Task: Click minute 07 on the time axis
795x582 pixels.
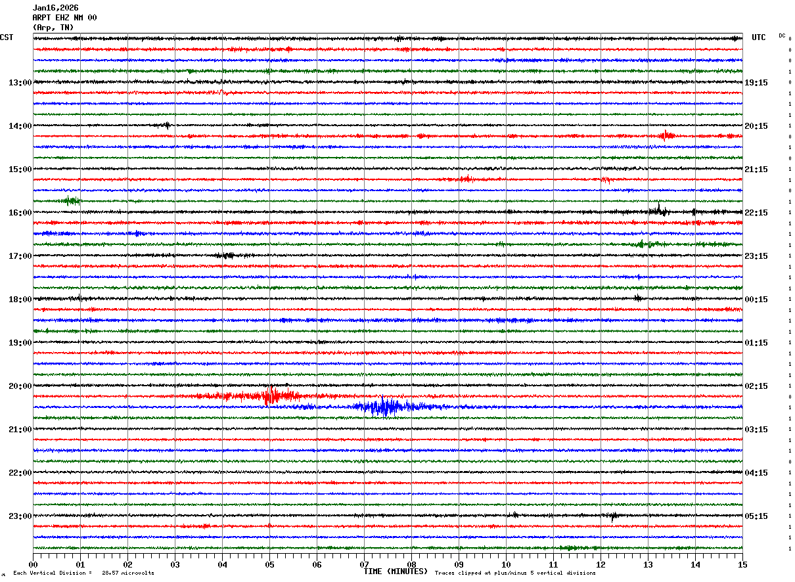Action: pos(364,564)
